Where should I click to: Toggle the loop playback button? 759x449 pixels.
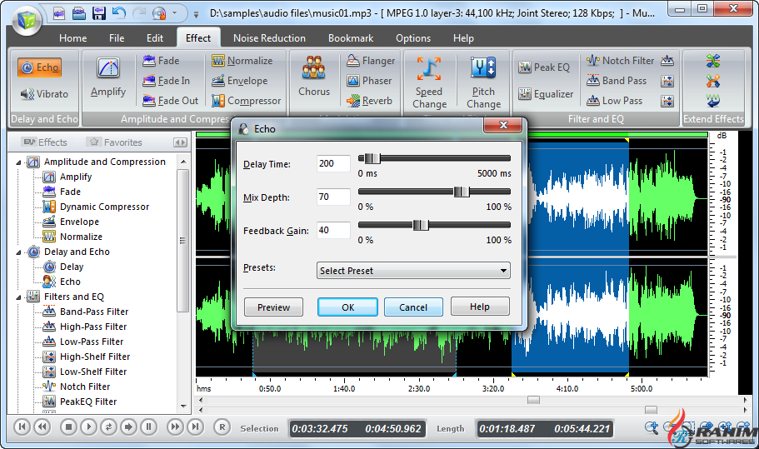[108, 427]
